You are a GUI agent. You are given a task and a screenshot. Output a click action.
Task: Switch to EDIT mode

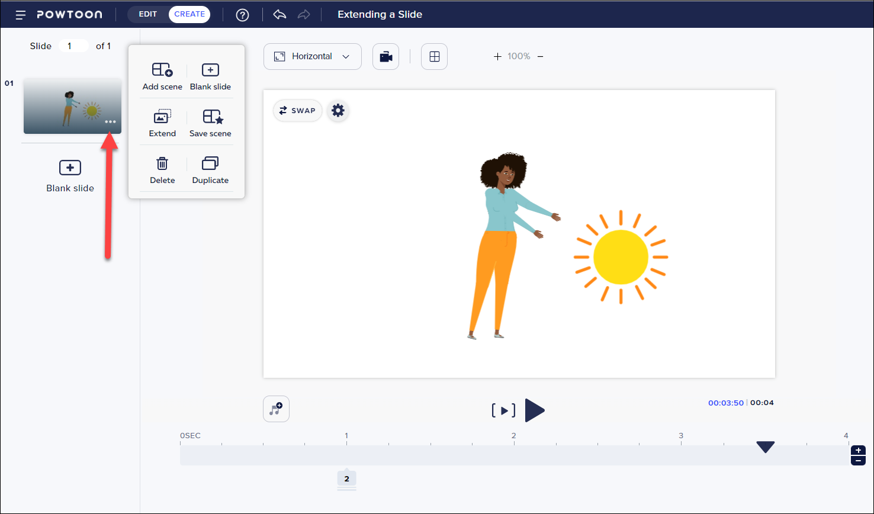coord(148,14)
